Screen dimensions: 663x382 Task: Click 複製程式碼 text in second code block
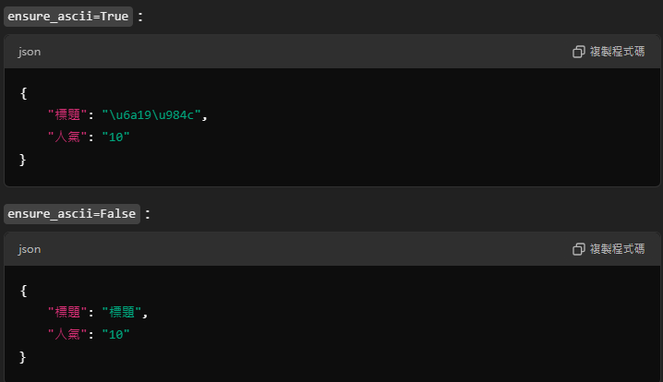pyautogui.click(x=617, y=249)
